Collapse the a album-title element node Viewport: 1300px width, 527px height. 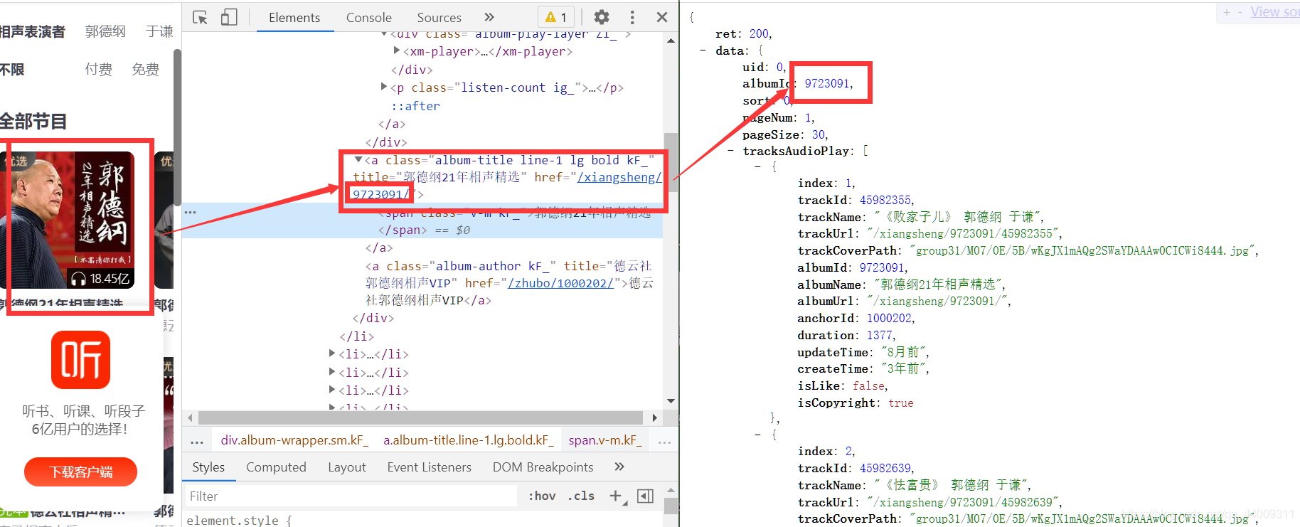[358, 160]
